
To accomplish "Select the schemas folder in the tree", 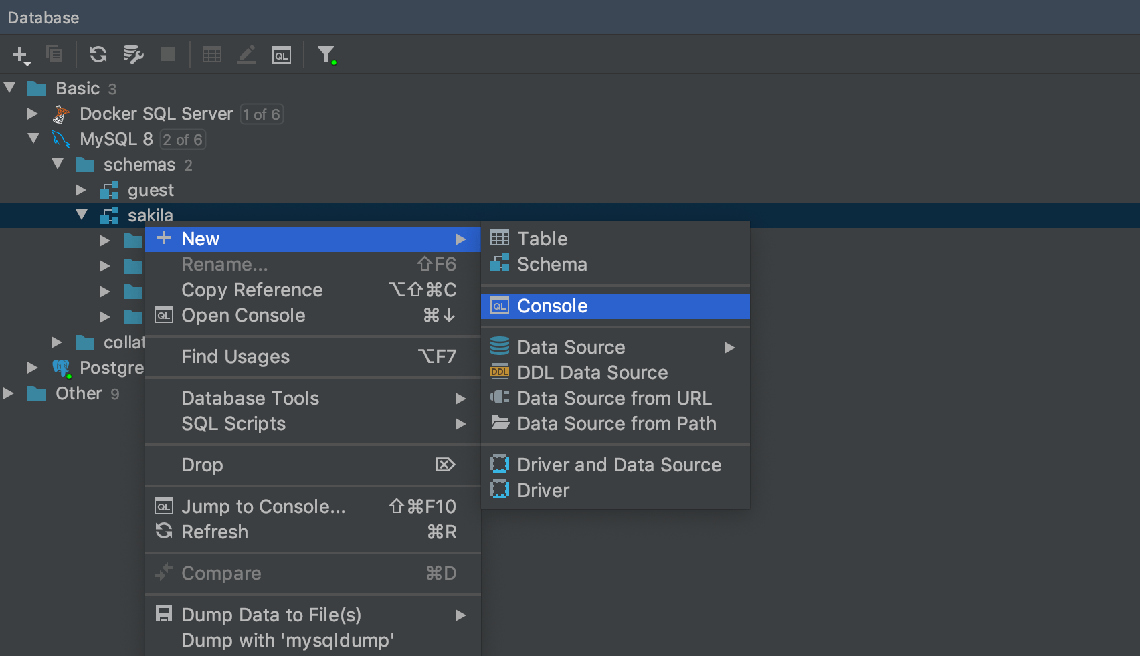I will pyautogui.click(x=138, y=165).
